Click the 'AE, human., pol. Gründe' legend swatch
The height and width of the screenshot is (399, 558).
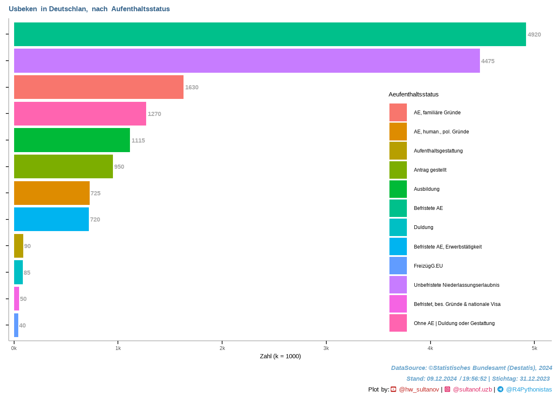point(398,132)
